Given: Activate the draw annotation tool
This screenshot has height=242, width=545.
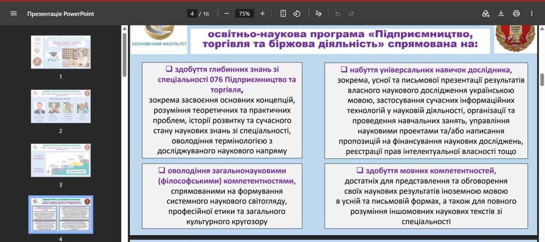Looking at the screenshot, I should click(x=318, y=14).
